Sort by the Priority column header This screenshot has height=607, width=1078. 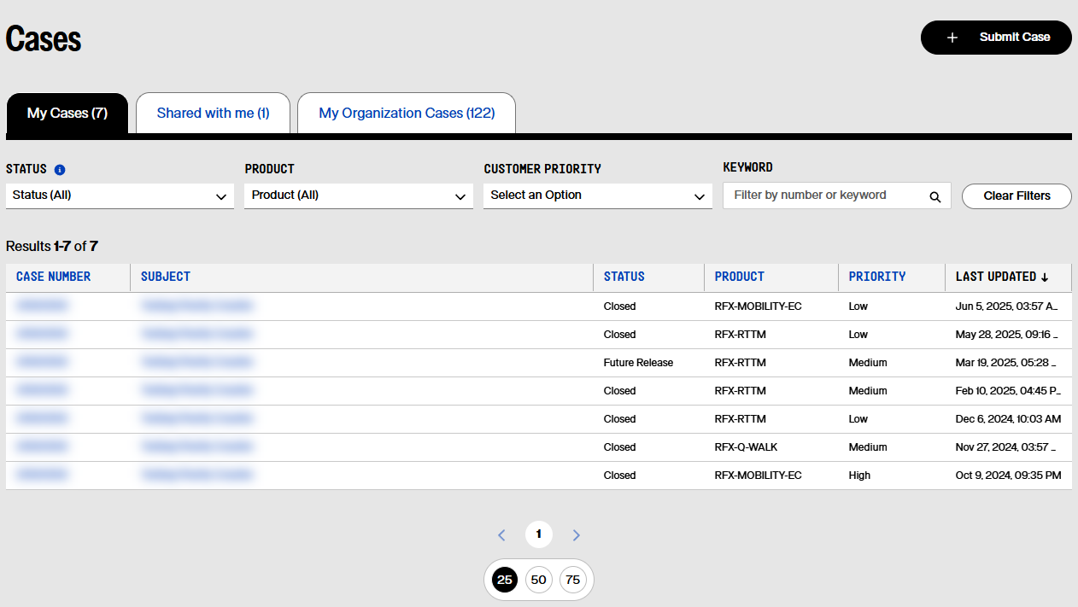[877, 277]
